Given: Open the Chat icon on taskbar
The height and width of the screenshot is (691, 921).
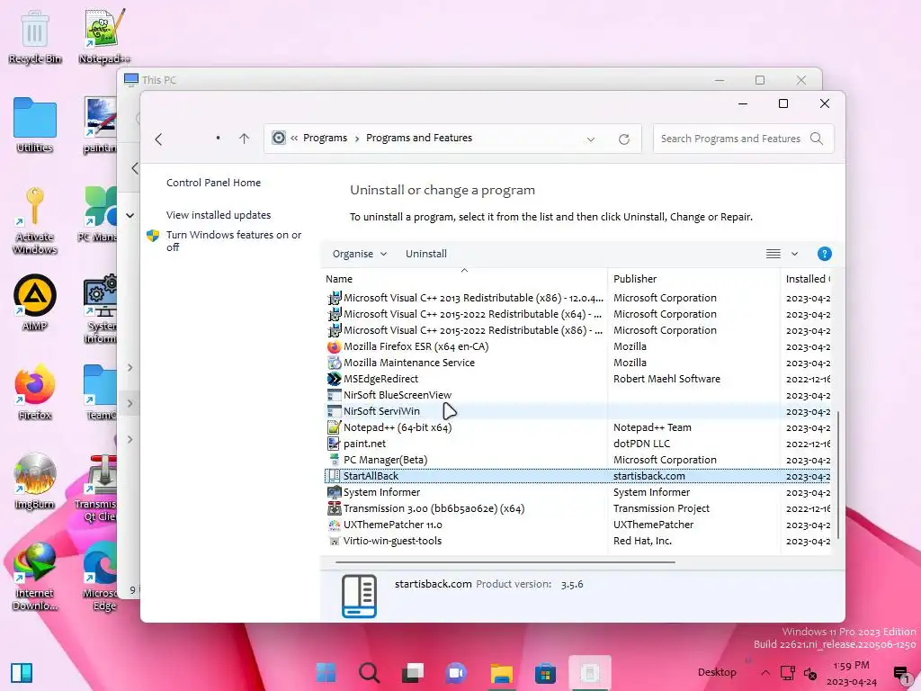Looking at the screenshot, I should click(x=456, y=673).
